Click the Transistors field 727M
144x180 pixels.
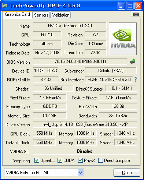pyautogui.click(x=96, y=53)
